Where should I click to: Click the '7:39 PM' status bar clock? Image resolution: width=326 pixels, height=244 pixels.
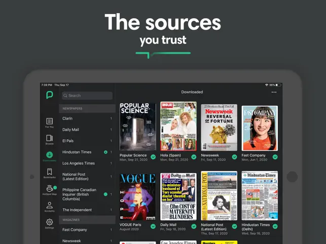coord(47,85)
